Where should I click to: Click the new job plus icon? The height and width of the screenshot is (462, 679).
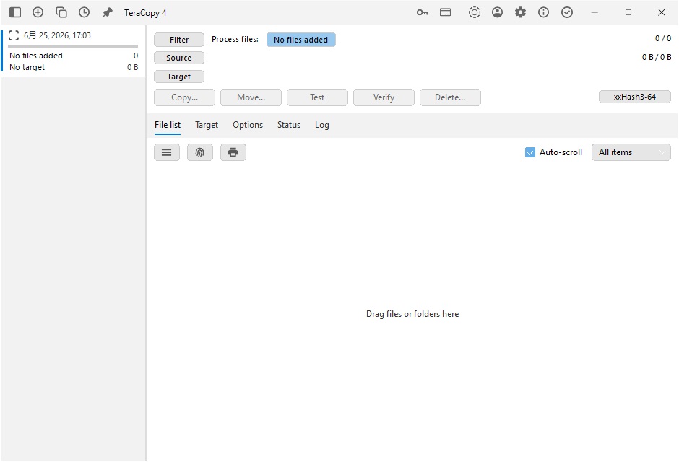[38, 12]
